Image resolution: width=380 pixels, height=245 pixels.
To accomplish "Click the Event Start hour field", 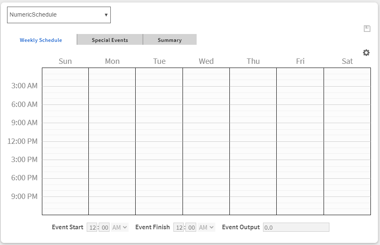I will [x=92, y=227].
